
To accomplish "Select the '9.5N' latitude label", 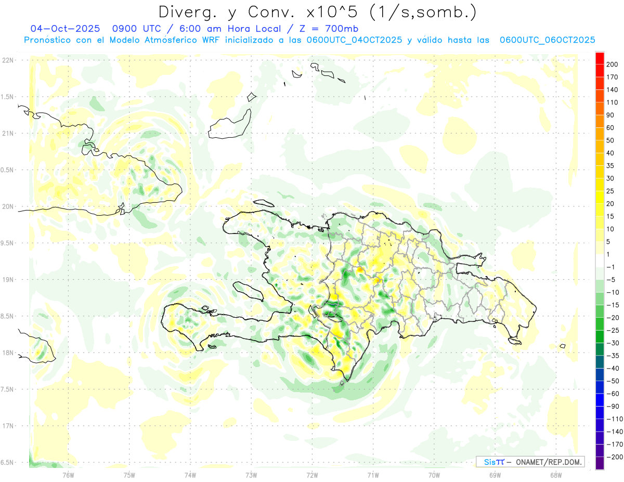I will [x=7, y=243].
